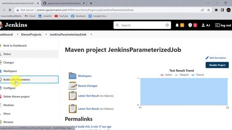The image size is (232, 130).
Task: Click the JenkinsParameterizedJob breadcrumb
Action: click(68, 34)
